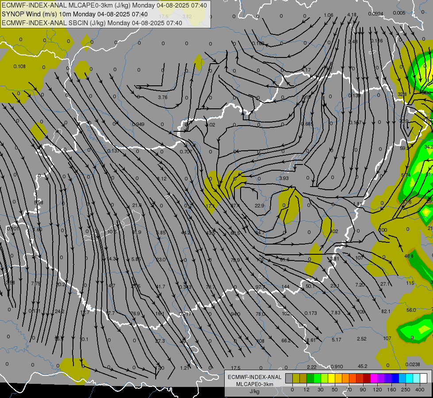Click the '70' legend scale label
Screen dimensions: 433x398
click(349, 390)
